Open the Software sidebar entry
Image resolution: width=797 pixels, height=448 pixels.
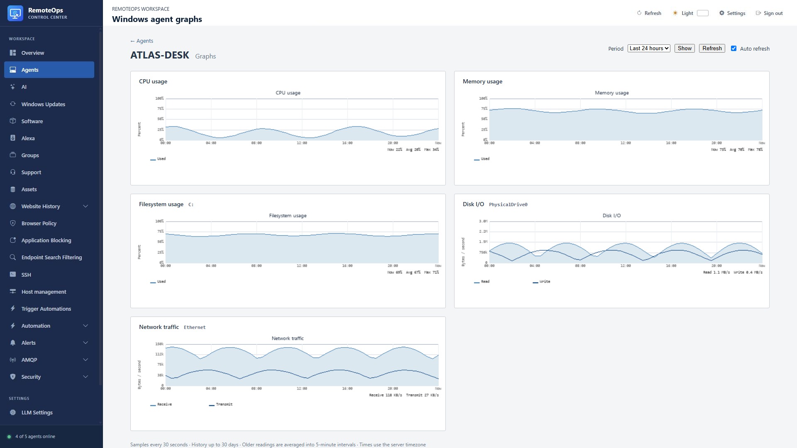pos(49,121)
